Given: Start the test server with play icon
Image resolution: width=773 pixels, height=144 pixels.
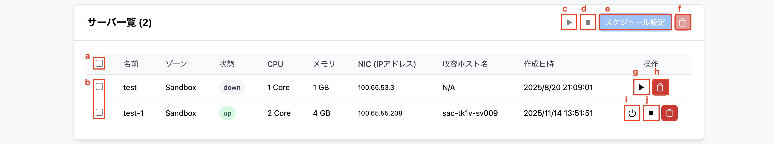Looking at the screenshot, I should pyautogui.click(x=641, y=87).
